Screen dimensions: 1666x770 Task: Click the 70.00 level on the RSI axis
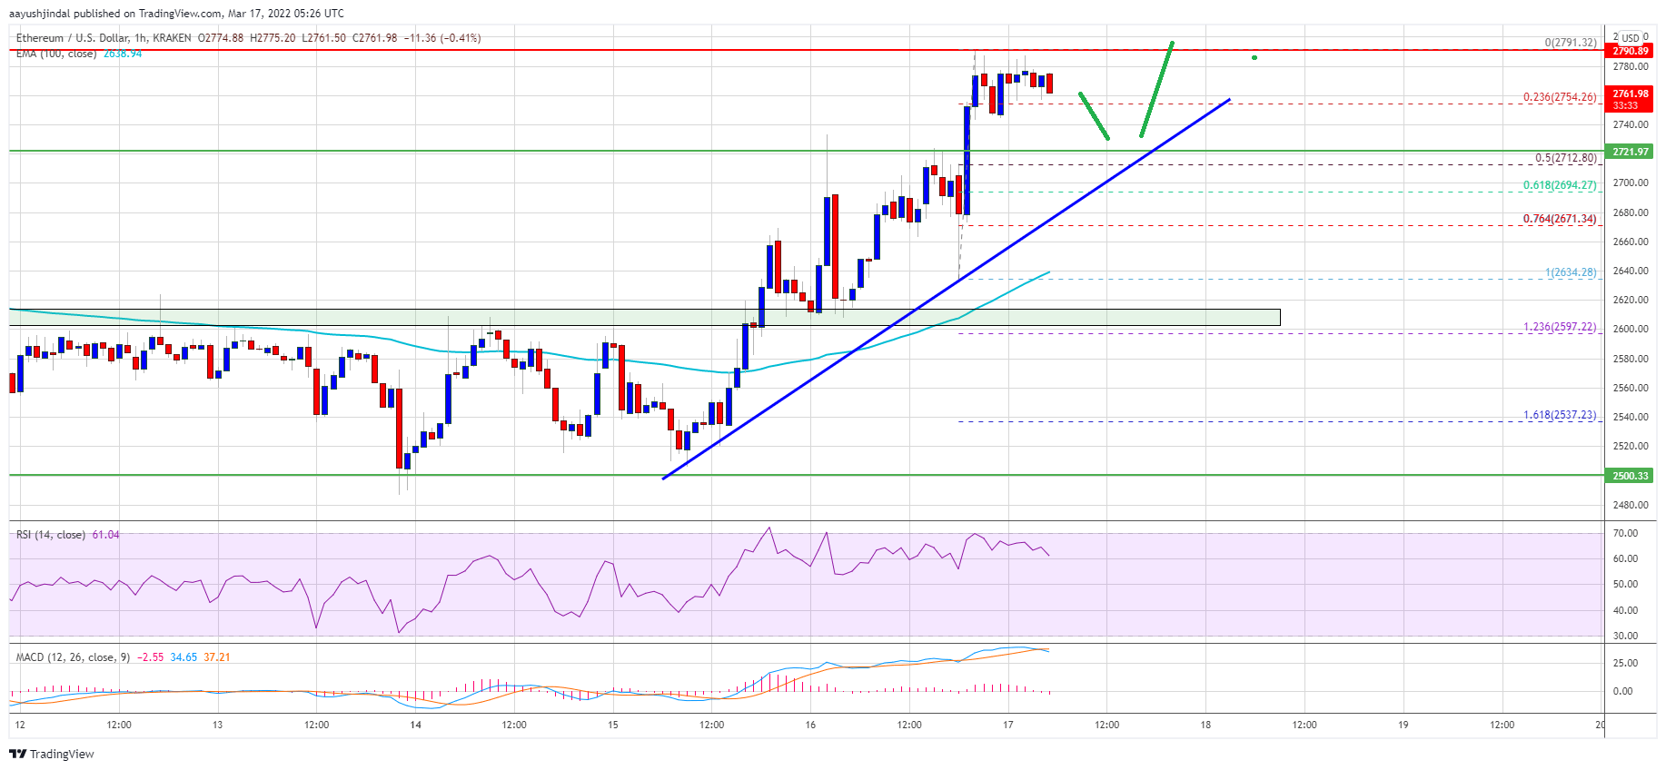click(x=1626, y=533)
